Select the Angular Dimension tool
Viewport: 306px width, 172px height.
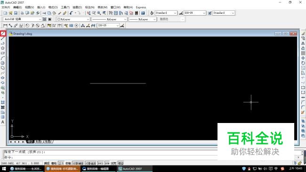(x=42, y=25)
